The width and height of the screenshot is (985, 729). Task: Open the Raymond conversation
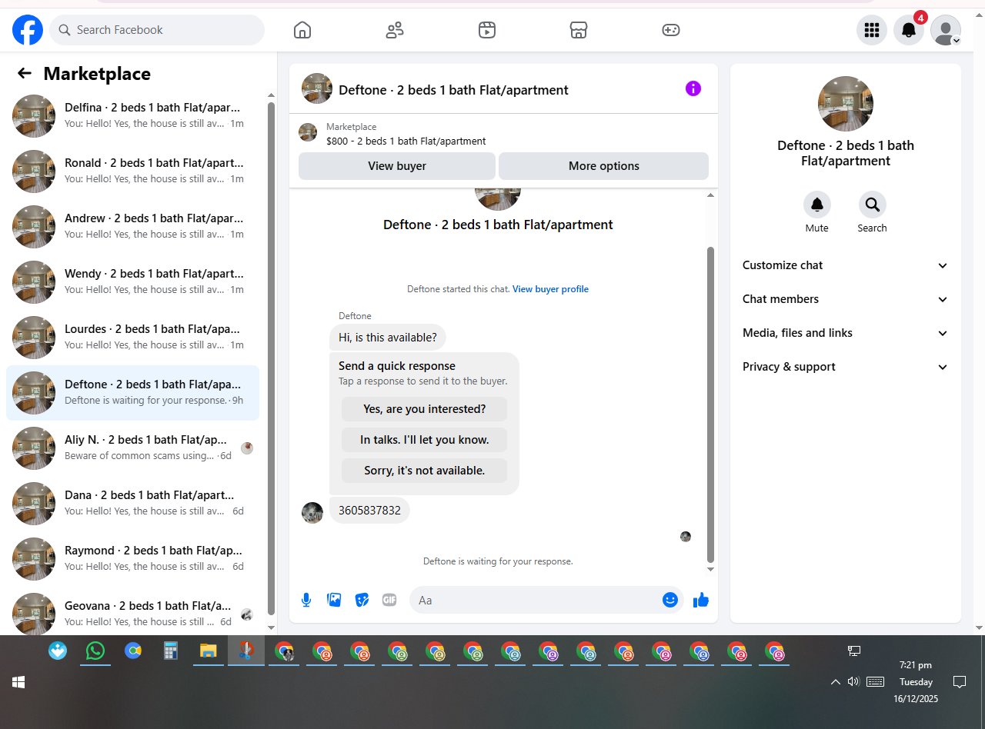click(132, 559)
